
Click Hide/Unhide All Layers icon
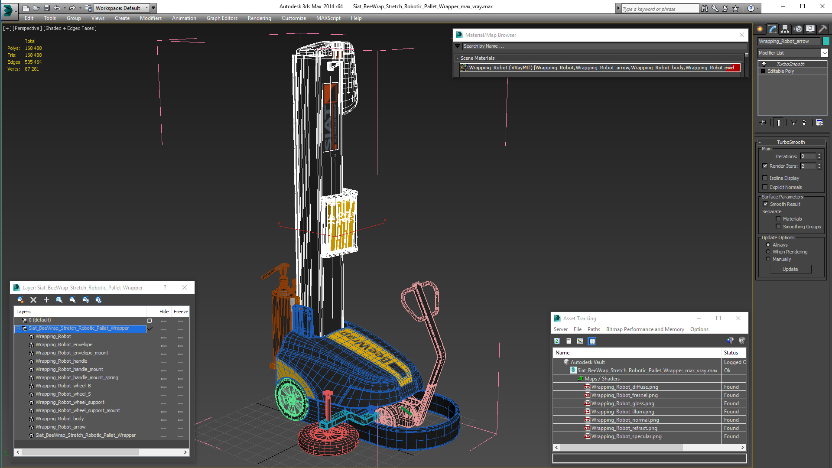85,300
